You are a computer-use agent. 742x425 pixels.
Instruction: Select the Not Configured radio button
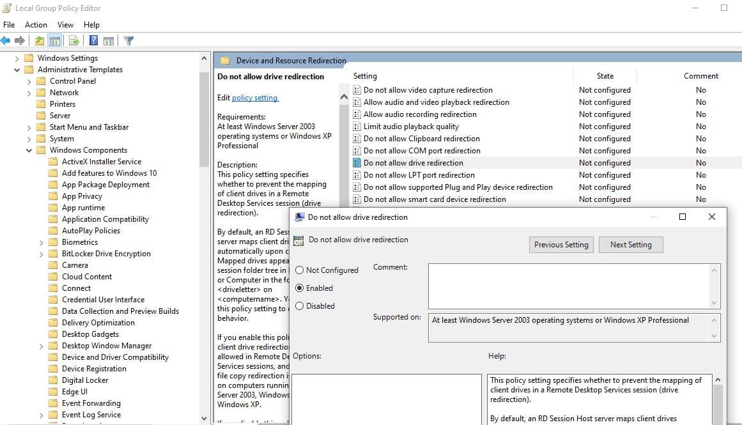click(299, 270)
